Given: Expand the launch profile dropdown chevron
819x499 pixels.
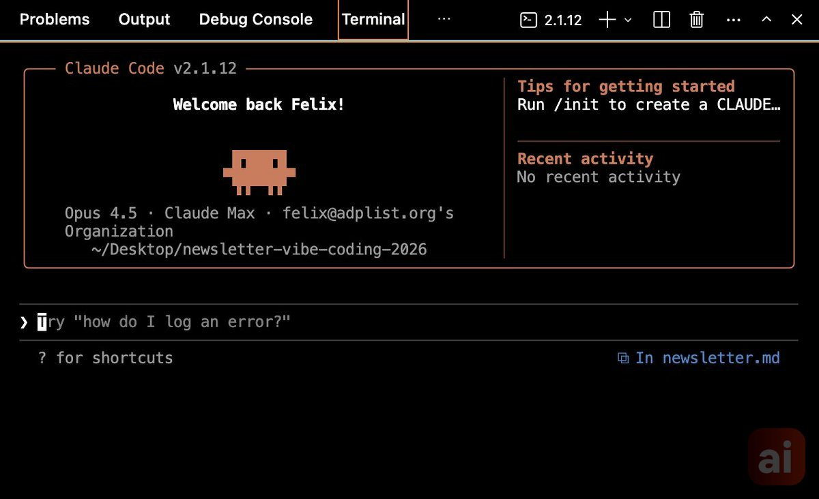Looking at the screenshot, I should (x=629, y=20).
